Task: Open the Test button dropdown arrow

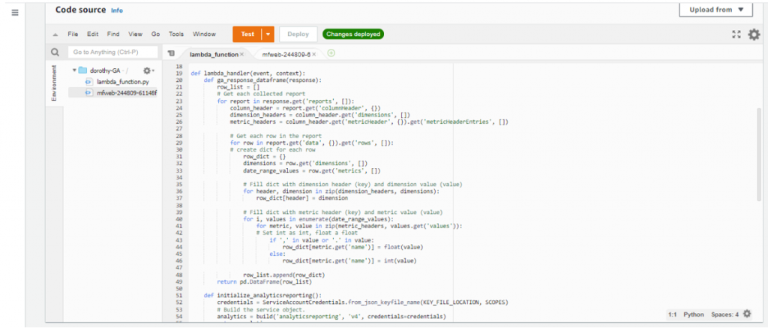Action: [268, 35]
